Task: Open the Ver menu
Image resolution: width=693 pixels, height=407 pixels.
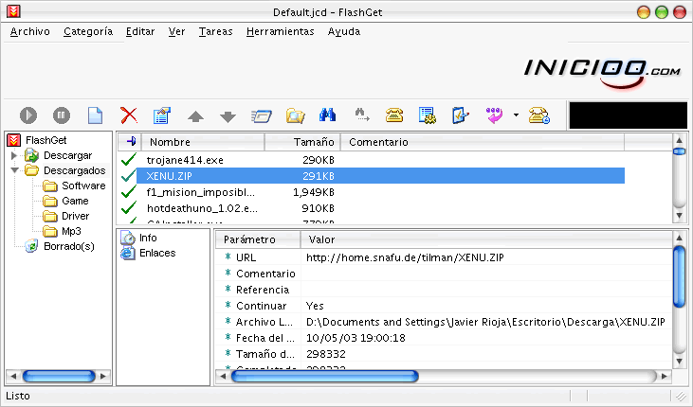Action: [176, 32]
